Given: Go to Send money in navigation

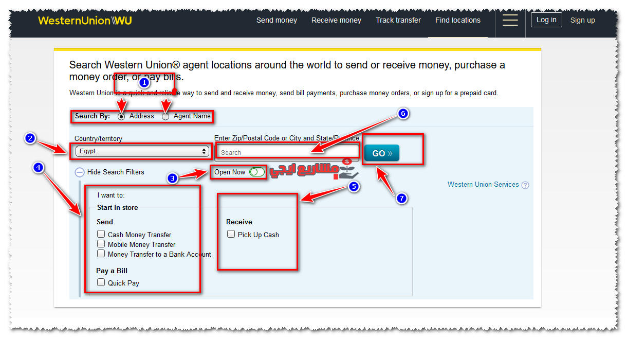Looking at the screenshot, I should pos(276,20).
